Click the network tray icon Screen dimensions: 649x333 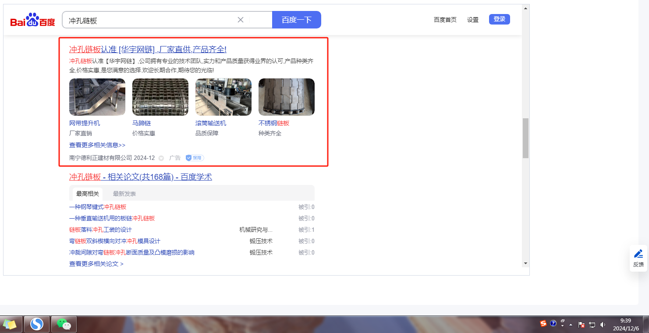click(592, 325)
